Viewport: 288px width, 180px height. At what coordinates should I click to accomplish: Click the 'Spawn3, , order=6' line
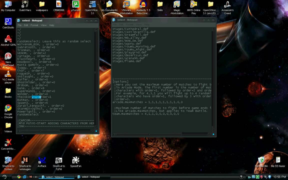(x=32, y=103)
